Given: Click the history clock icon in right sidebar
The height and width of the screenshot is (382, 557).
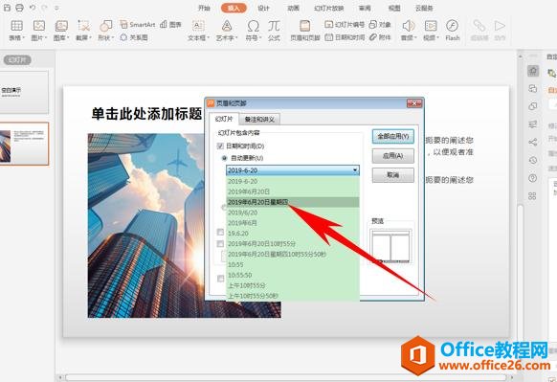Looking at the screenshot, I should coord(533,160).
